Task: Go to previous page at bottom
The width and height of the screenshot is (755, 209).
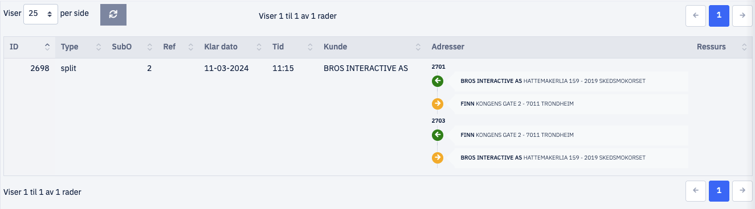Action: coord(696,191)
